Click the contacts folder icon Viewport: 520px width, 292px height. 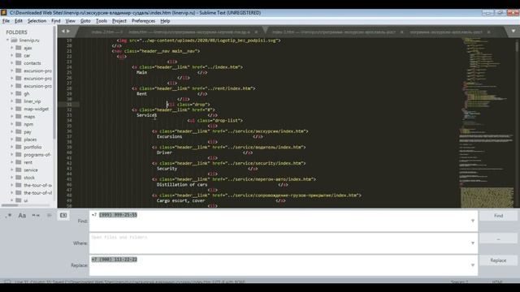click(x=19, y=63)
